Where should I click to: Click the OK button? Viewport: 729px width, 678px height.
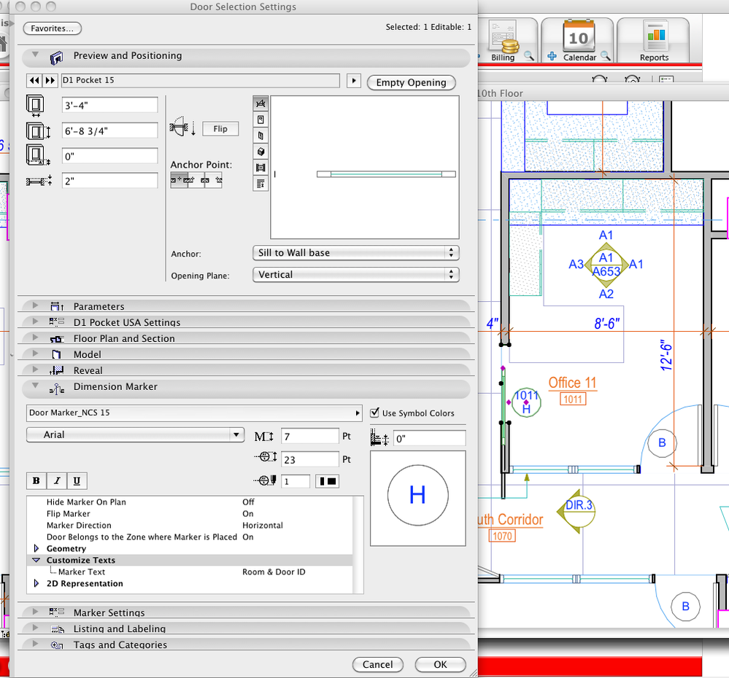440,664
